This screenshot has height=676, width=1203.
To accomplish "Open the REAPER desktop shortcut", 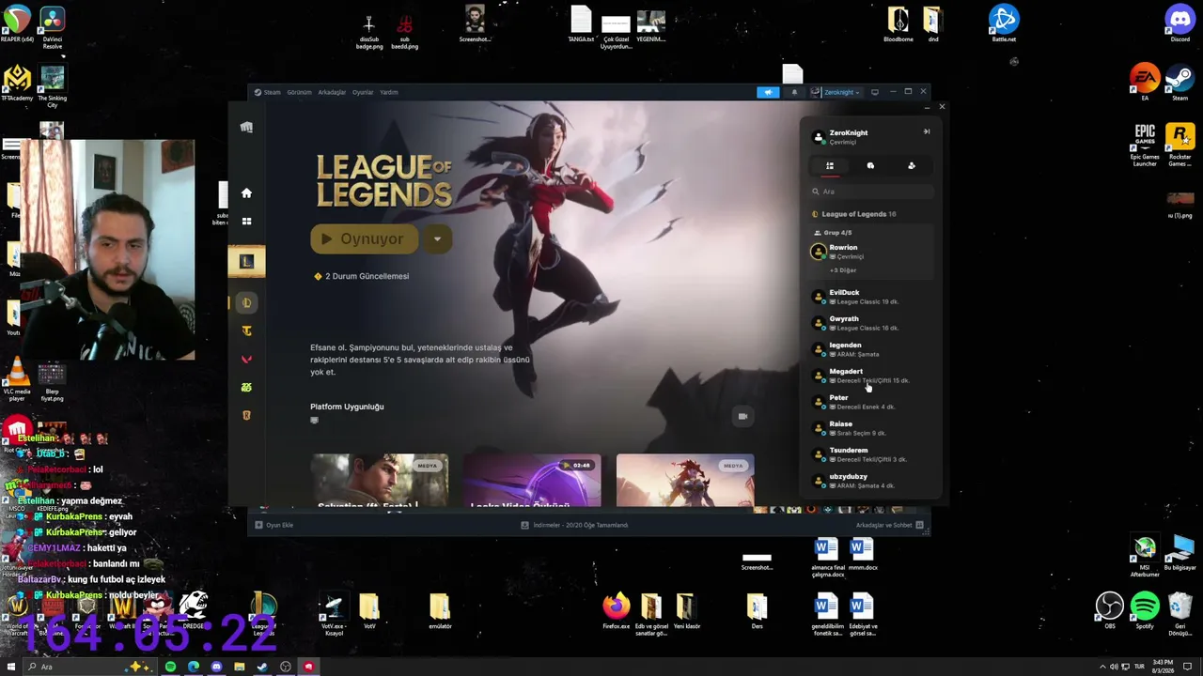I will [x=17, y=23].
